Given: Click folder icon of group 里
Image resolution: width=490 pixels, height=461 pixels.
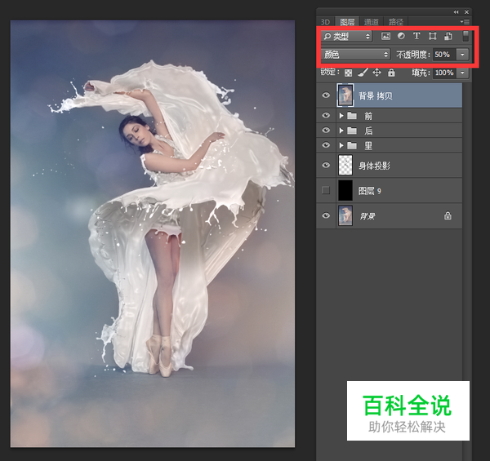Looking at the screenshot, I should (352, 145).
